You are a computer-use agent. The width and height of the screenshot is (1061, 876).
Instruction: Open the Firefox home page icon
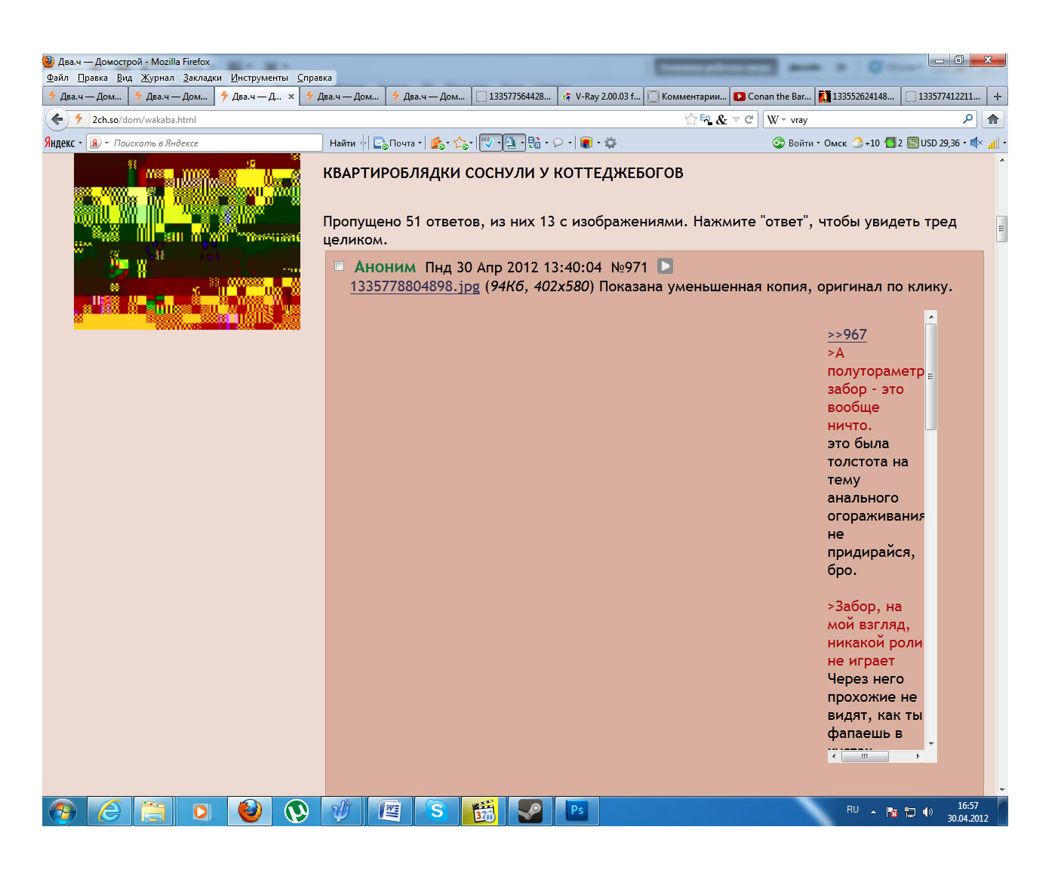pyautogui.click(x=993, y=119)
